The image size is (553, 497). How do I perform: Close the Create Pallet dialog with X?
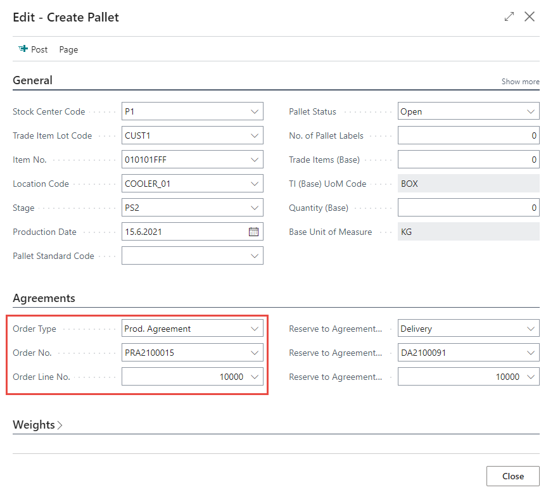[x=530, y=17]
